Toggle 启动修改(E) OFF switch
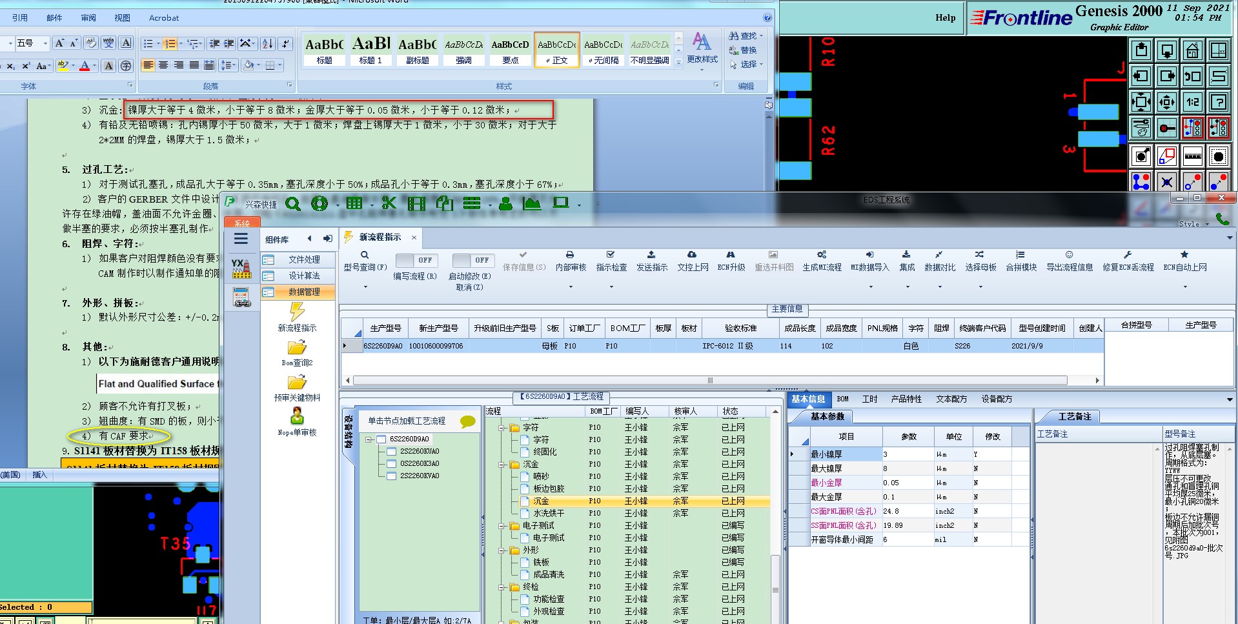This screenshot has width=1238, height=624. tap(473, 260)
